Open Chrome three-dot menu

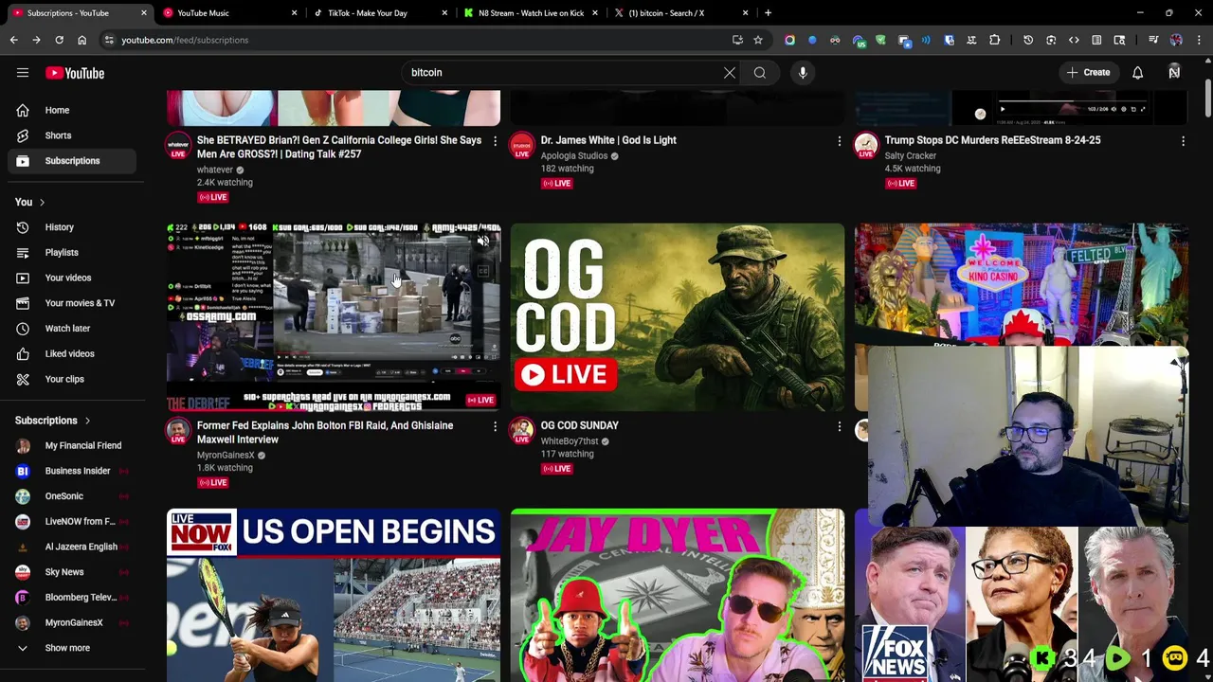pos(1199,40)
